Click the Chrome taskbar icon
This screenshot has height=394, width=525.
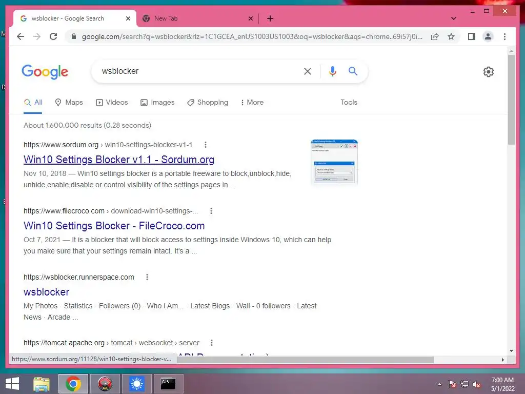pyautogui.click(x=73, y=384)
